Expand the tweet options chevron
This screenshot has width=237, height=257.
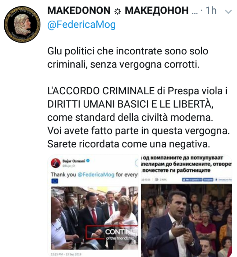coord(228,12)
